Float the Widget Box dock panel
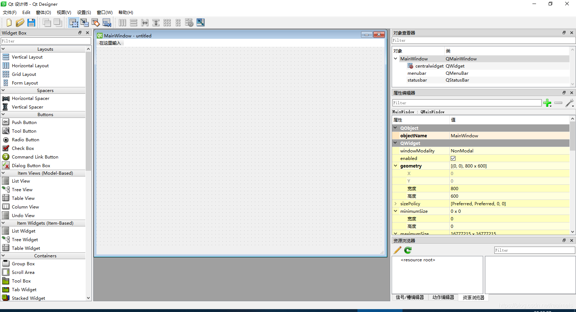 [80, 33]
